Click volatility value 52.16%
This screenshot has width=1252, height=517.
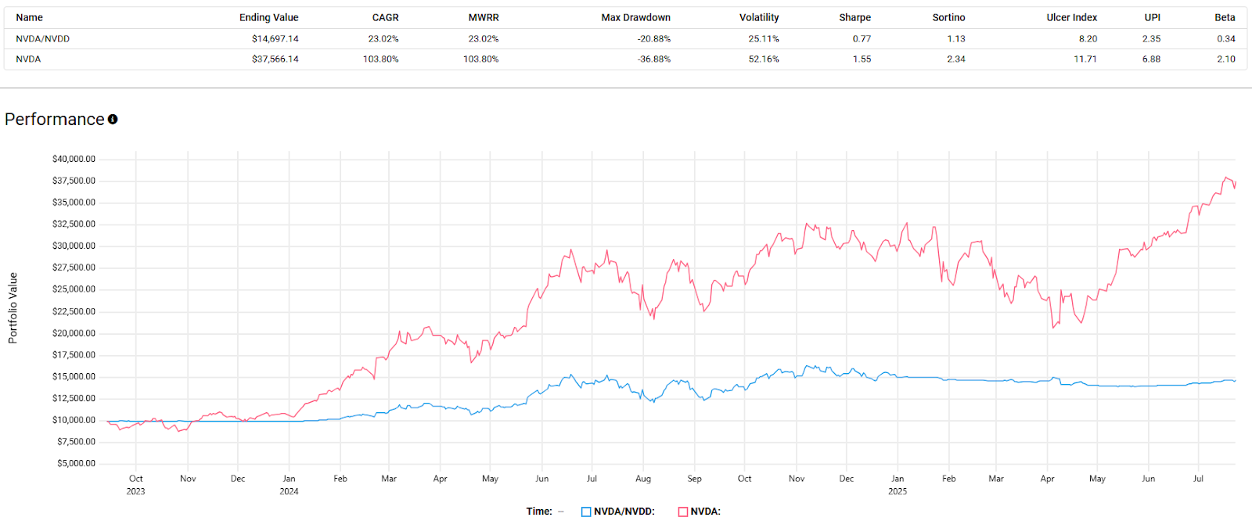pos(764,59)
